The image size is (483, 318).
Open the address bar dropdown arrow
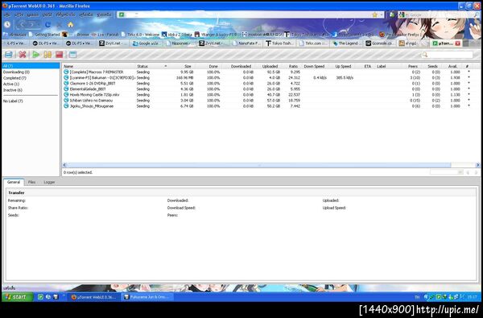tap(382, 14)
